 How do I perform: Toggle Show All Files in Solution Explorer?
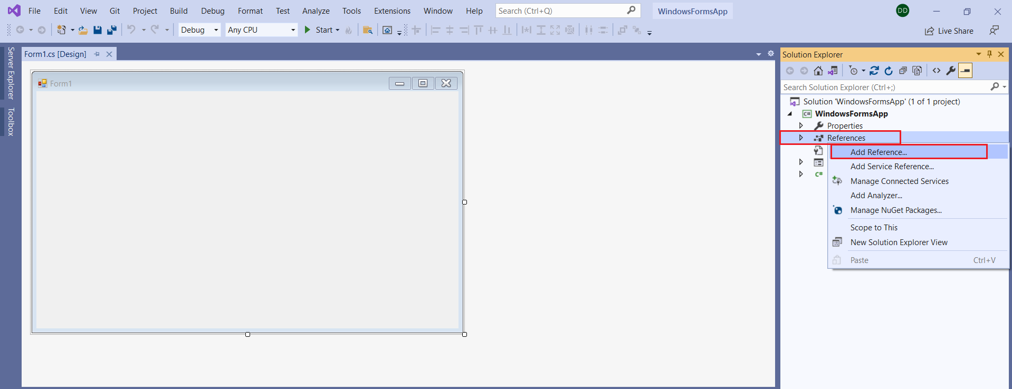917,71
